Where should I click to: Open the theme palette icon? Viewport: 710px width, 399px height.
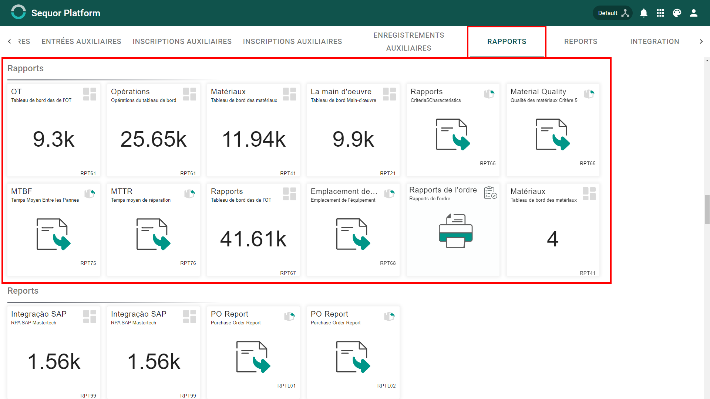point(677,13)
